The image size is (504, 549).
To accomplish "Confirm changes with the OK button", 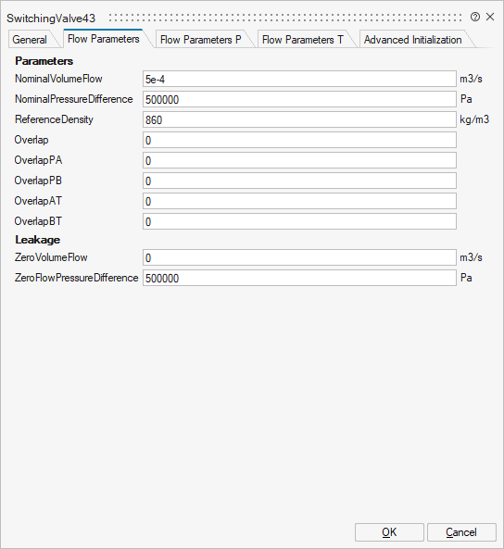I will pos(389,532).
